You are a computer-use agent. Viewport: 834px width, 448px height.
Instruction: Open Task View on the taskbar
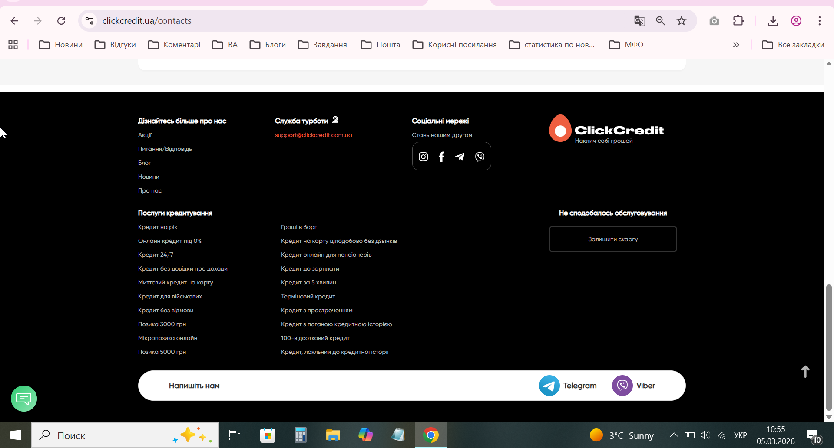pos(235,435)
